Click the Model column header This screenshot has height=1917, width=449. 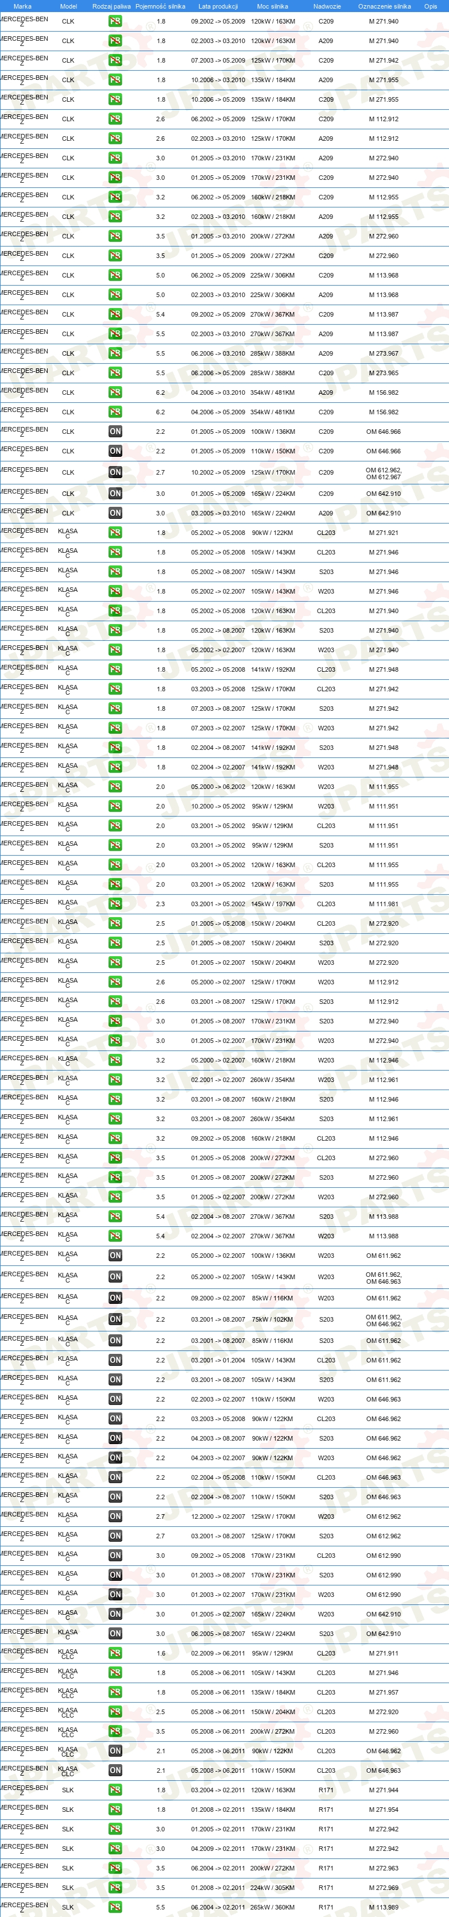point(68,6)
